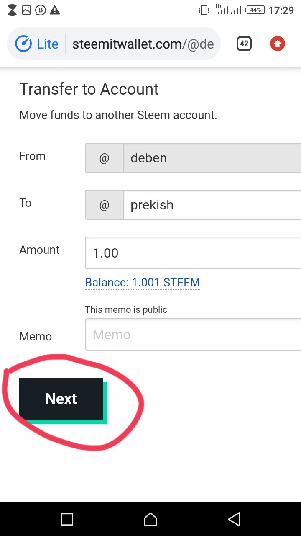This screenshot has height=536, width=301.
Task: Tap the hourglass icon in status bar
Action: tap(13, 10)
